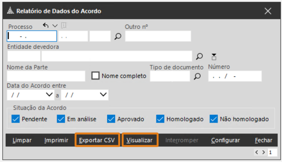Go to next page arrow
The height and width of the screenshot is (162, 282).
263,152
